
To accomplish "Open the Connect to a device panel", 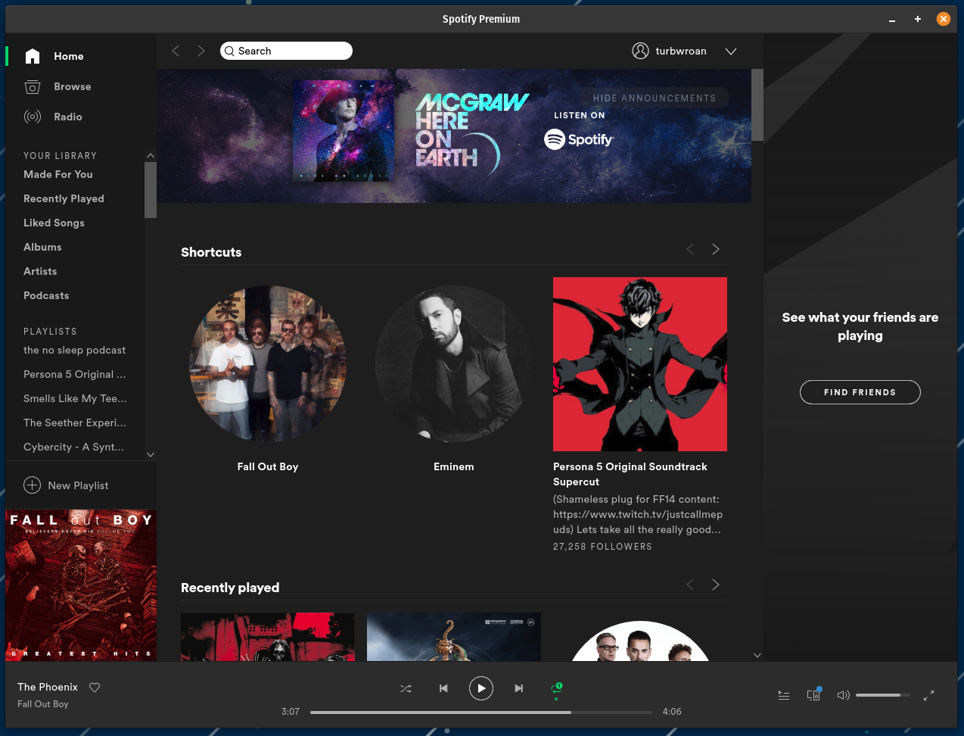I will (x=813, y=694).
